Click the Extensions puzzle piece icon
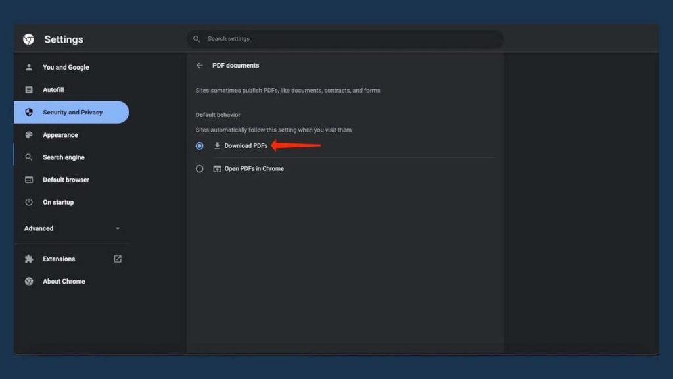The height and width of the screenshot is (379, 673). pos(29,259)
